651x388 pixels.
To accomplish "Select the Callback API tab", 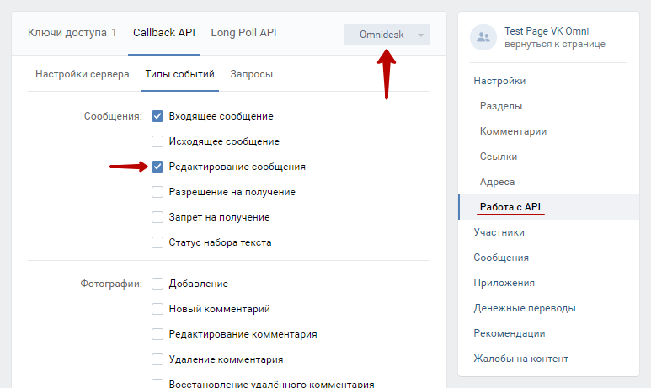I will coord(164,33).
